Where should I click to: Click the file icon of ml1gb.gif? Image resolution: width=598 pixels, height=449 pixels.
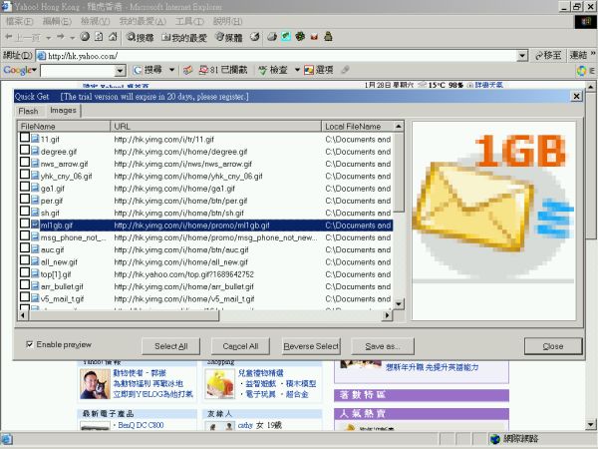(x=35, y=224)
